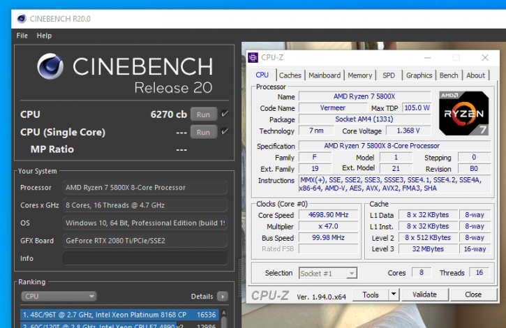
Task: Minimize the CPU-Z window
Action: (427, 57)
